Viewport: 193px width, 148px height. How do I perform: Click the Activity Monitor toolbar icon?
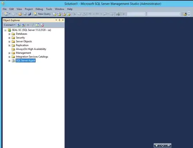[118, 14]
